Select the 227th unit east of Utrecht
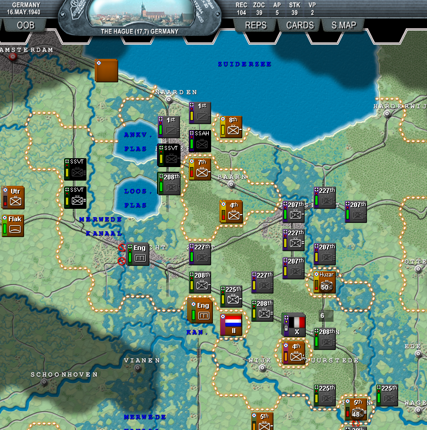Viewport: 427px width, 430px height. point(200,254)
